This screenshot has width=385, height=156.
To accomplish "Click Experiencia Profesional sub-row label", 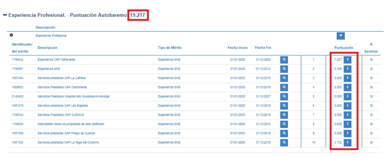I will tap(51, 35).
